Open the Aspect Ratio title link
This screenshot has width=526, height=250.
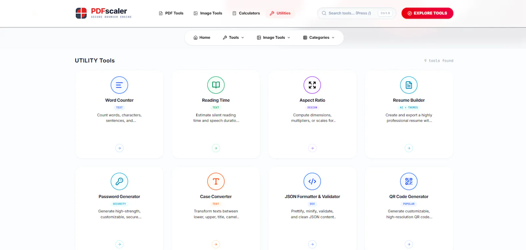click(312, 100)
